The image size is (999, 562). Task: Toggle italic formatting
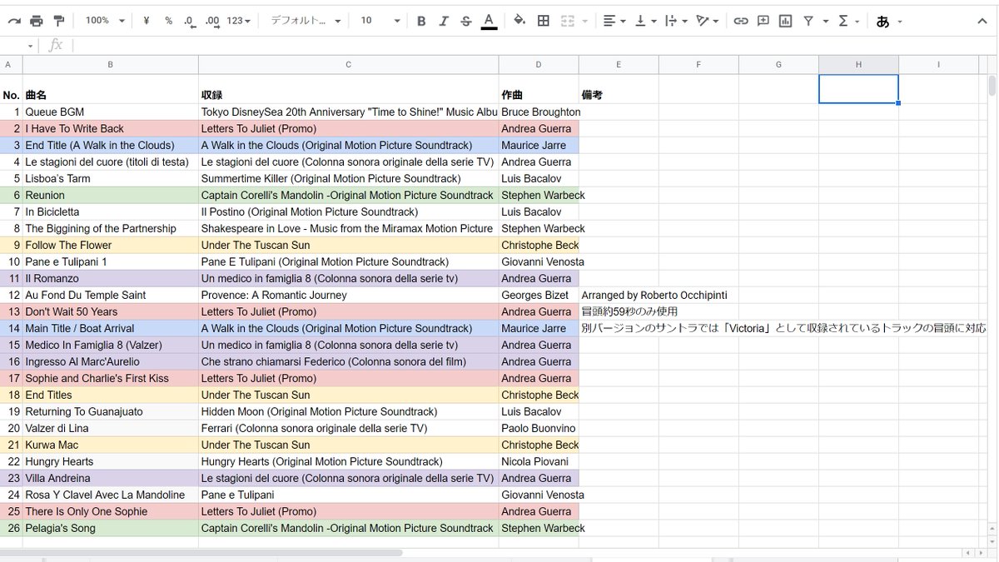(444, 21)
